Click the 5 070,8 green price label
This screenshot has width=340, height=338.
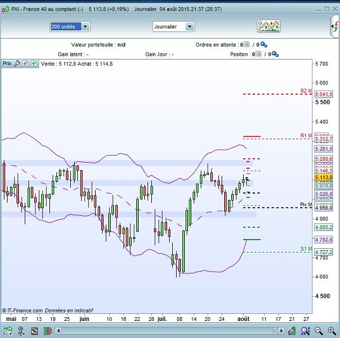click(324, 185)
